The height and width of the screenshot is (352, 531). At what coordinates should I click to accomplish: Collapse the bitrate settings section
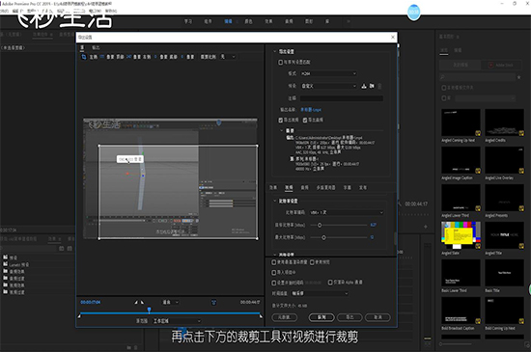pyautogui.click(x=274, y=201)
